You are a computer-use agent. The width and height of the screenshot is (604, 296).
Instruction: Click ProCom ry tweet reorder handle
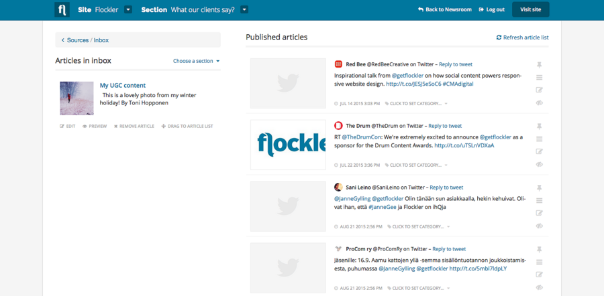[540, 262]
